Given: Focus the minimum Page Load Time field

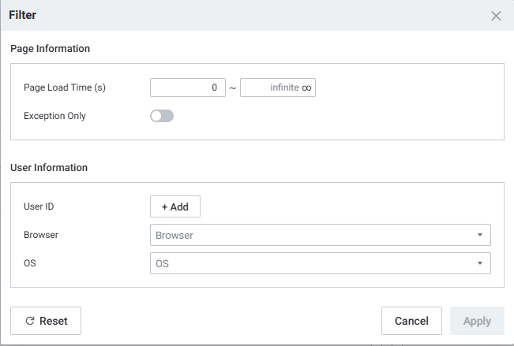Looking at the screenshot, I should pos(188,87).
